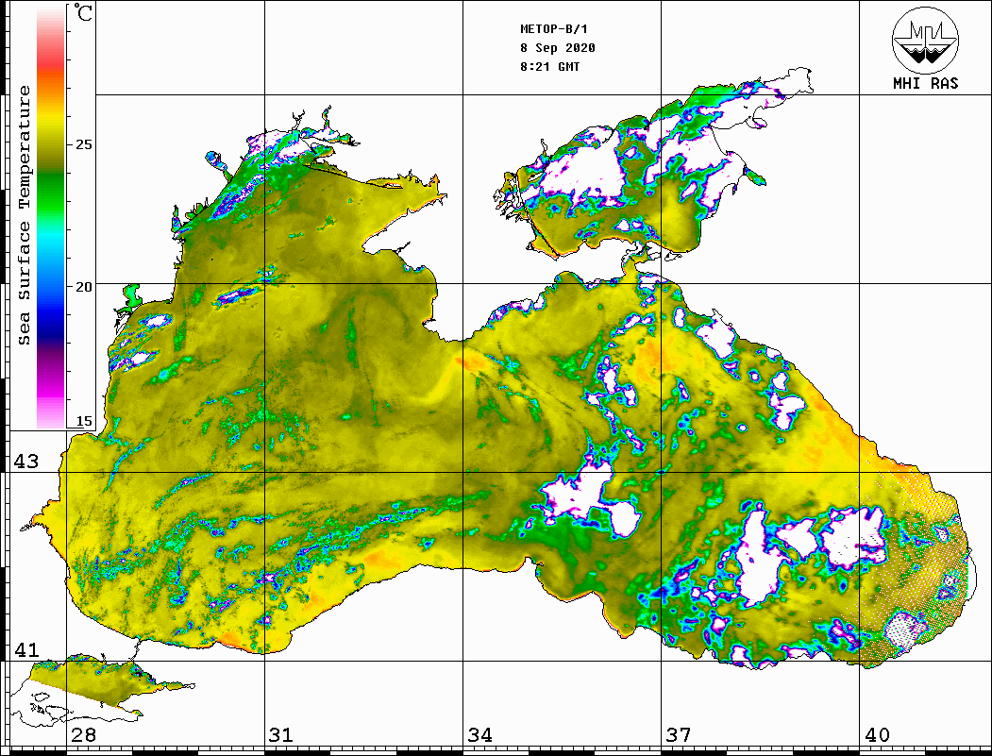992x756 pixels.
Task: Click longitude label 28
Action: point(83,734)
